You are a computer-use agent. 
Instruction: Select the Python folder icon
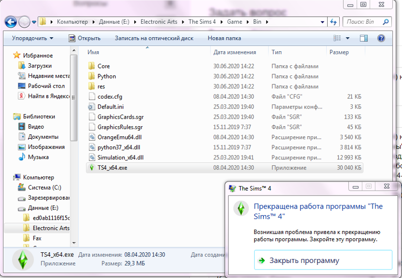[91, 76]
